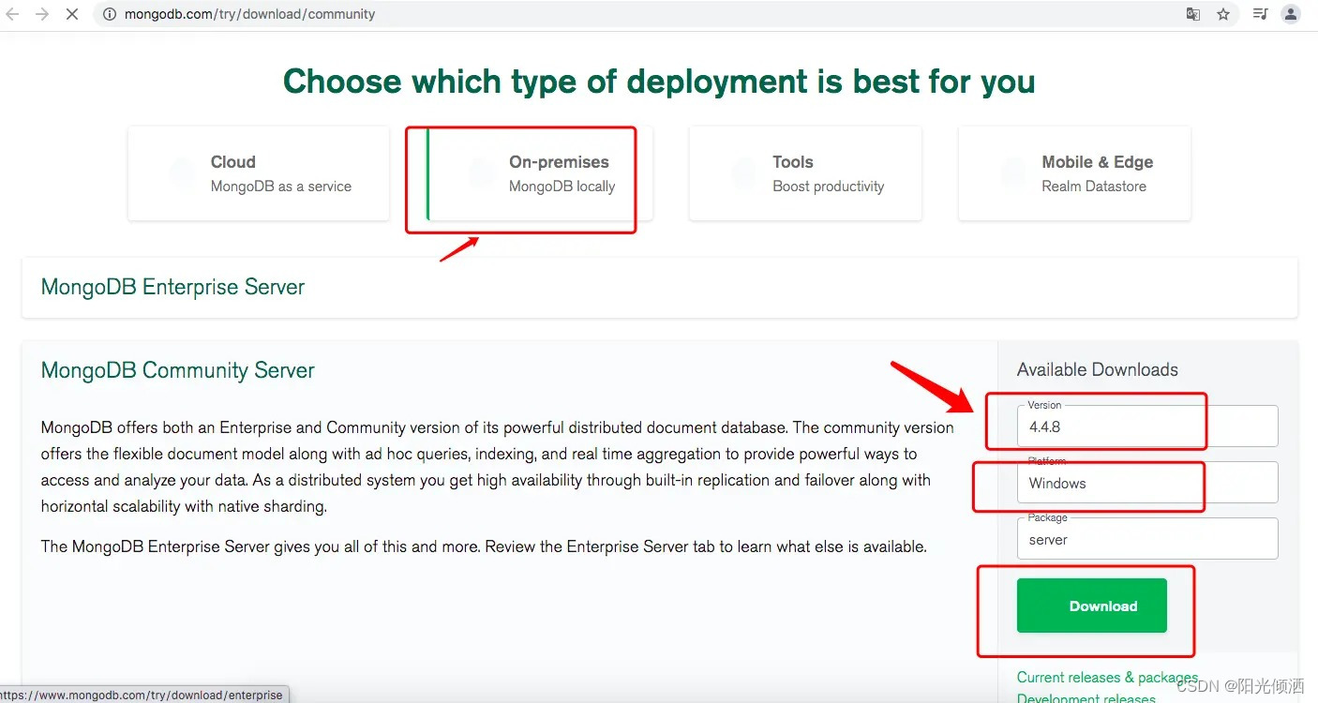Open the media control toolbar icon
This screenshot has height=703, width=1318.
(x=1261, y=14)
